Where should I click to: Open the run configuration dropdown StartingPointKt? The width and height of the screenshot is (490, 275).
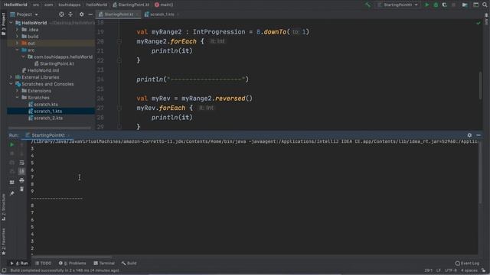[x=397, y=5]
